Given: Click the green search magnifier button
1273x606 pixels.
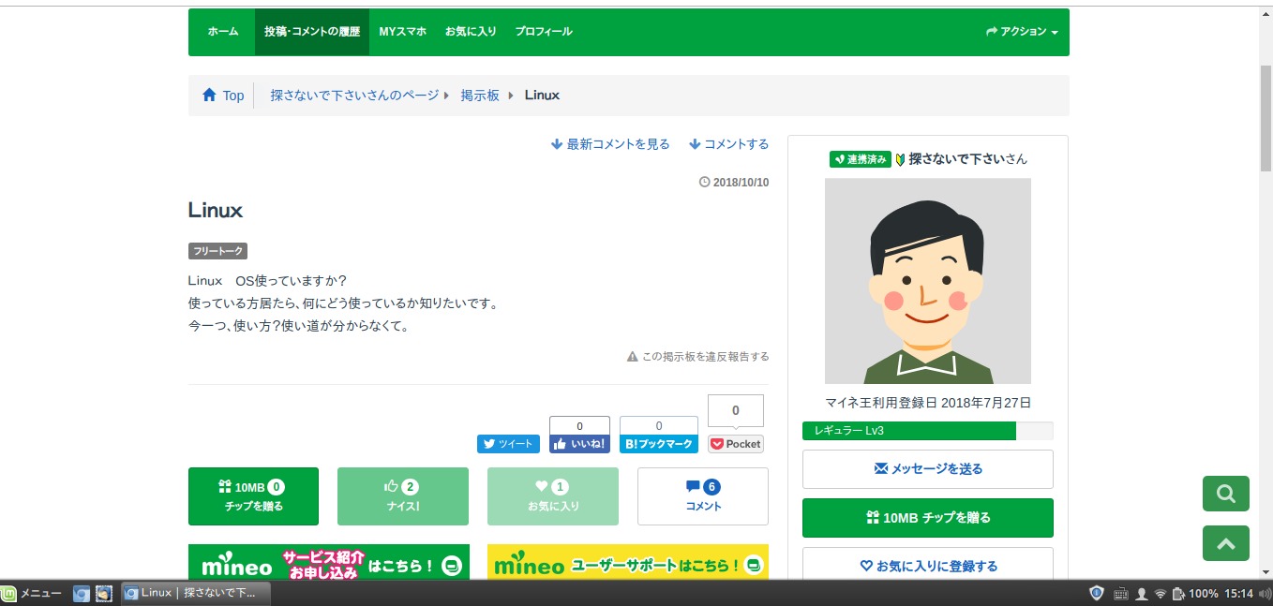Looking at the screenshot, I should (1225, 494).
